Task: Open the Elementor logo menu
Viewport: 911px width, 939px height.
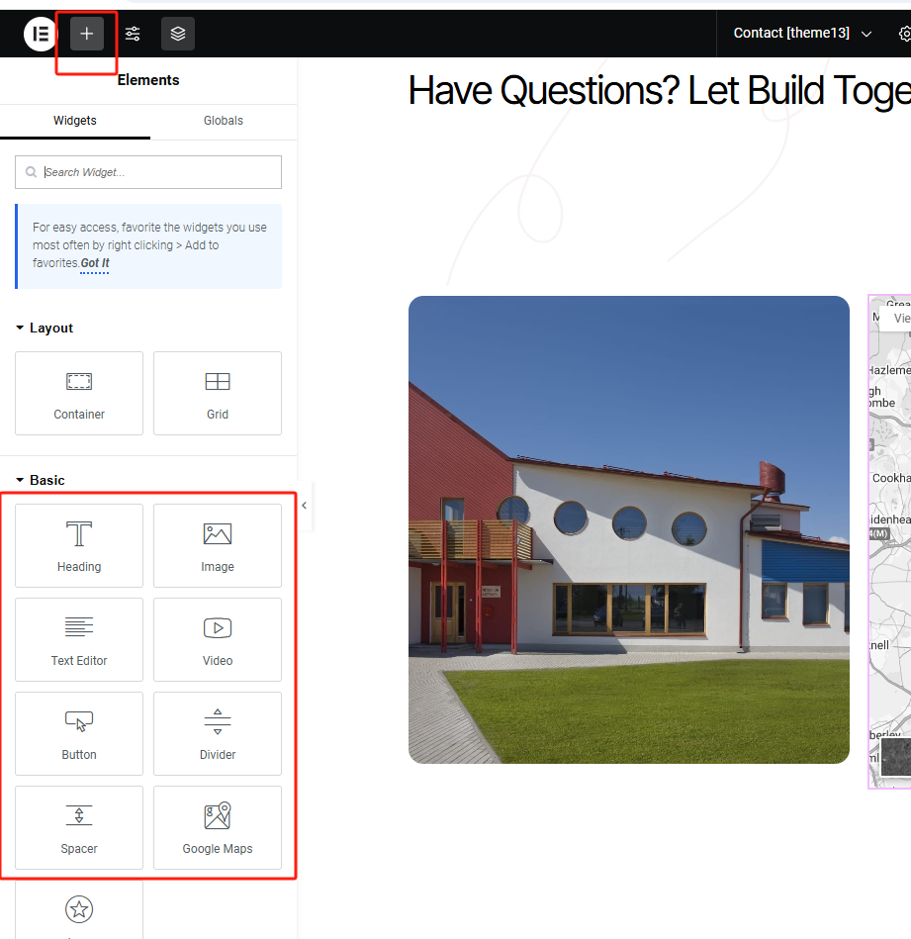Action: (x=41, y=34)
